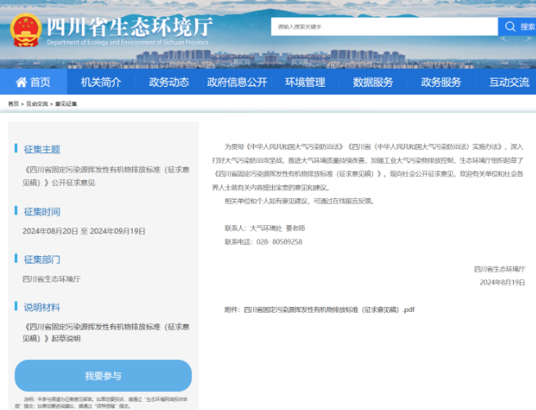Navigate to 政务服务 tab

click(x=441, y=82)
